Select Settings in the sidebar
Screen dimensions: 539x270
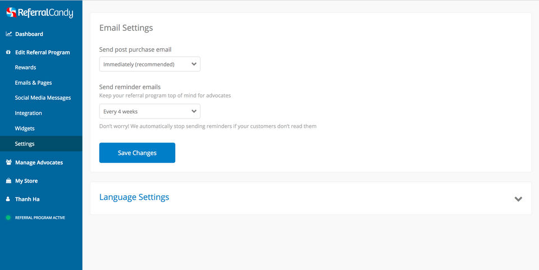pos(25,144)
